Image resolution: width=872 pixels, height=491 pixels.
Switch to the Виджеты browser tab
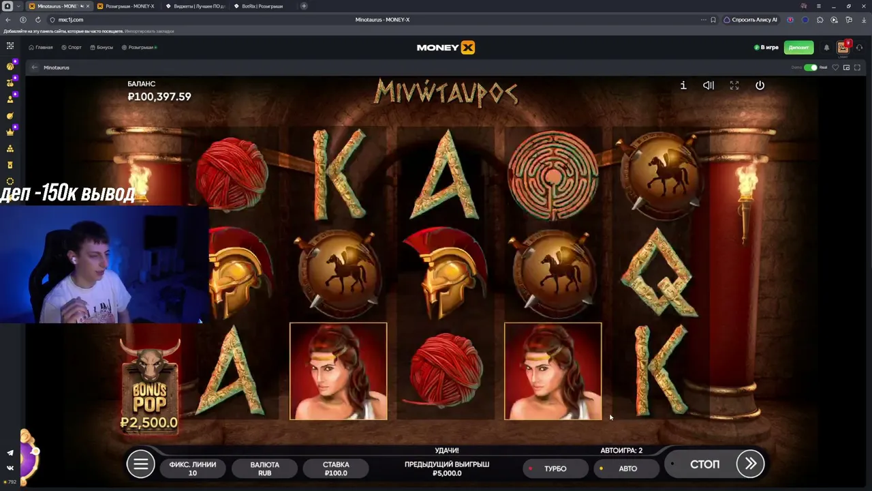click(x=196, y=6)
